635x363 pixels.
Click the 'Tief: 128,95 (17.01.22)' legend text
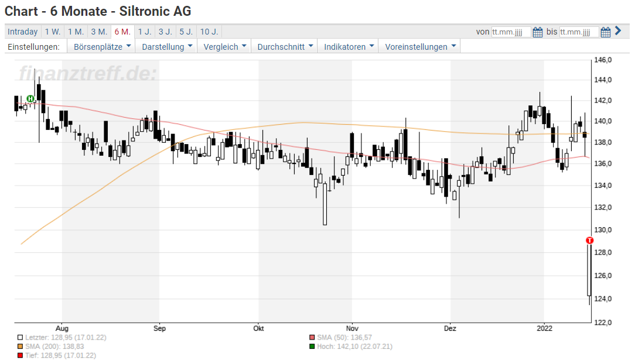click(x=61, y=355)
